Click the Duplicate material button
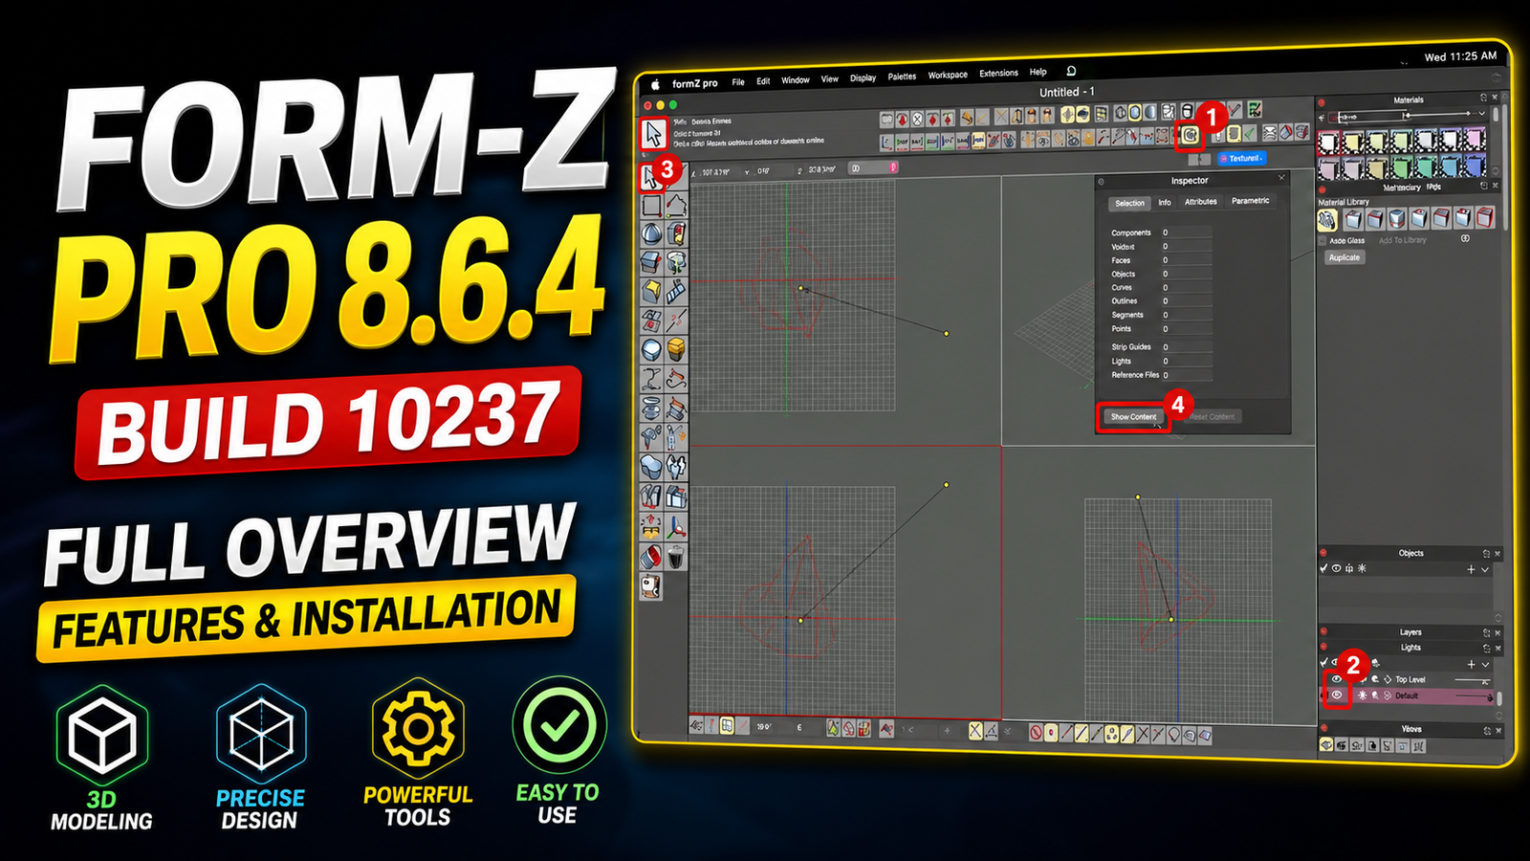The width and height of the screenshot is (1530, 861). pyautogui.click(x=1345, y=257)
